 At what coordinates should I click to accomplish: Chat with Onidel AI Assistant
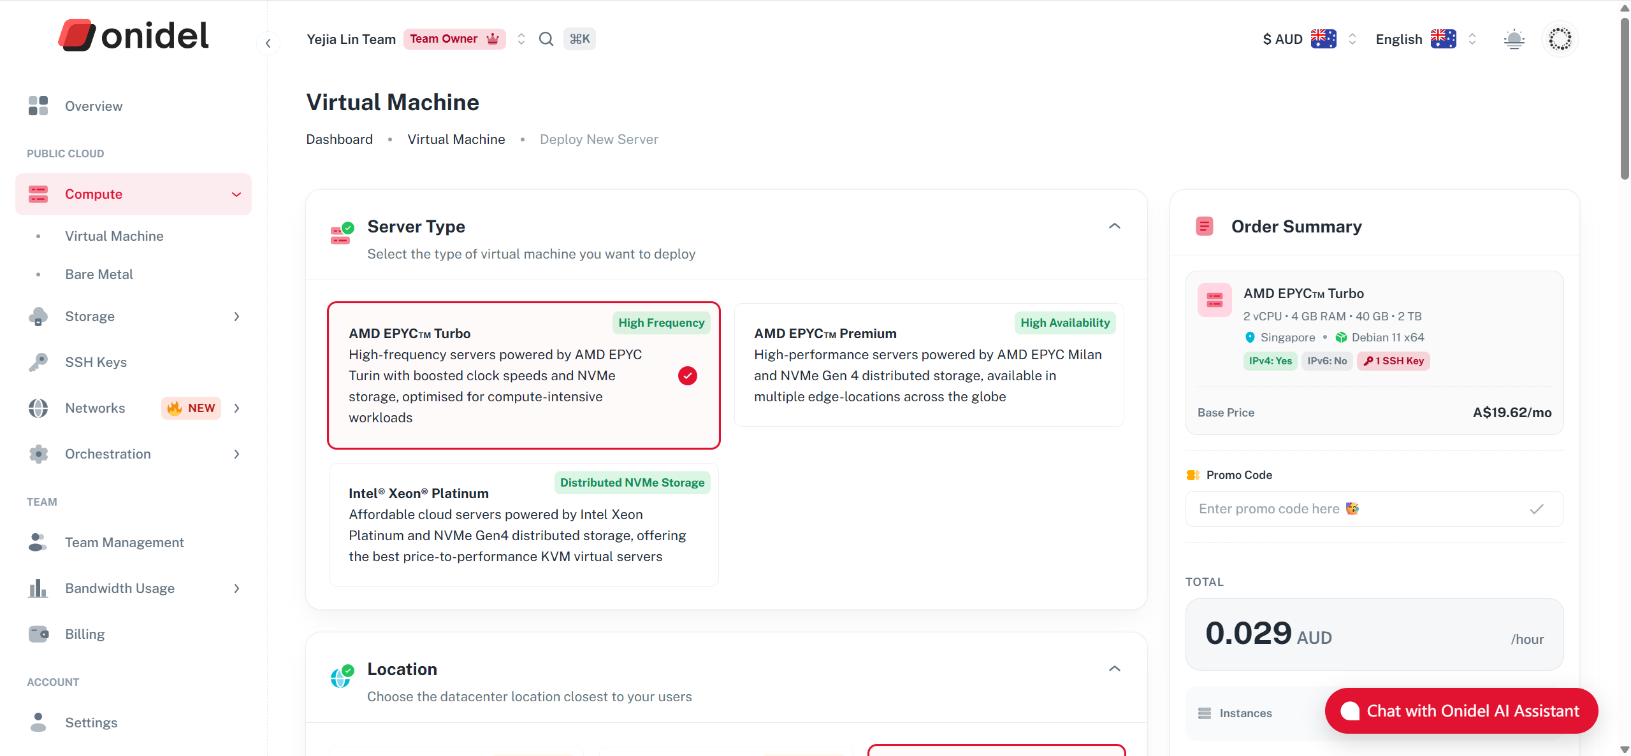(x=1461, y=711)
